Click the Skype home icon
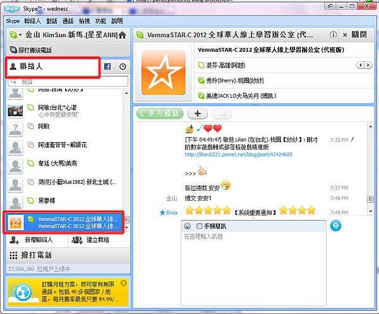379x314 pixels. [123, 35]
